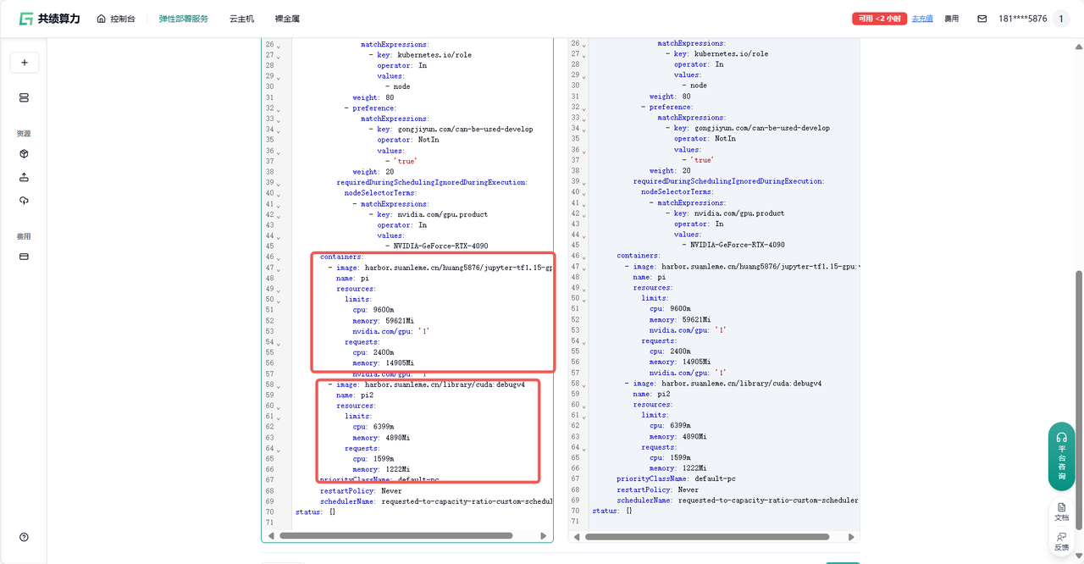Click the plus icon in left sidebar

[24, 63]
